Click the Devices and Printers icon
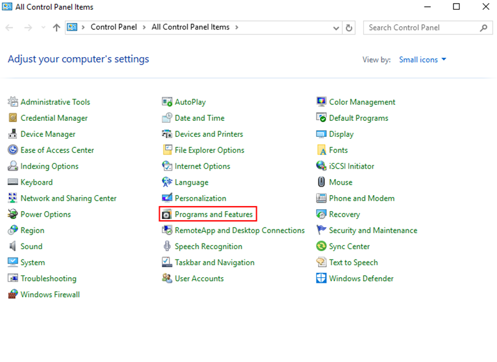Image resolution: width=497 pixels, height=362 pixels. coord(167,134)
